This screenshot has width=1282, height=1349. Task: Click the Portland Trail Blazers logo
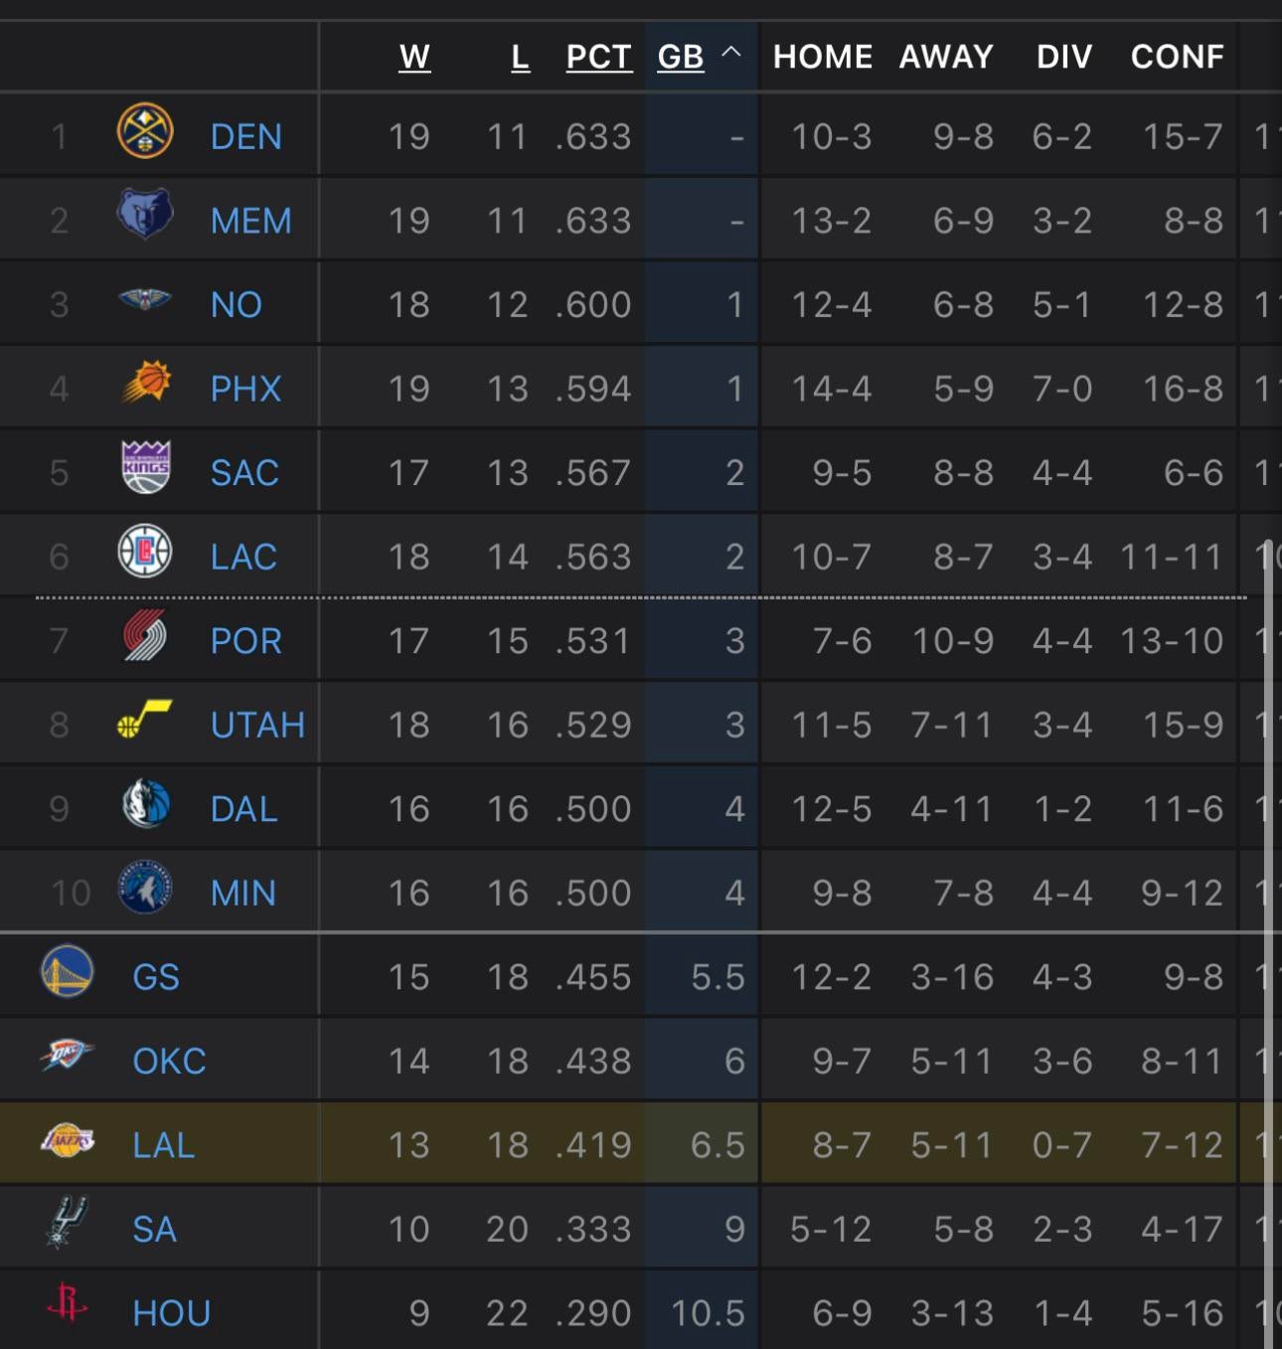click(x=145, y=636)
